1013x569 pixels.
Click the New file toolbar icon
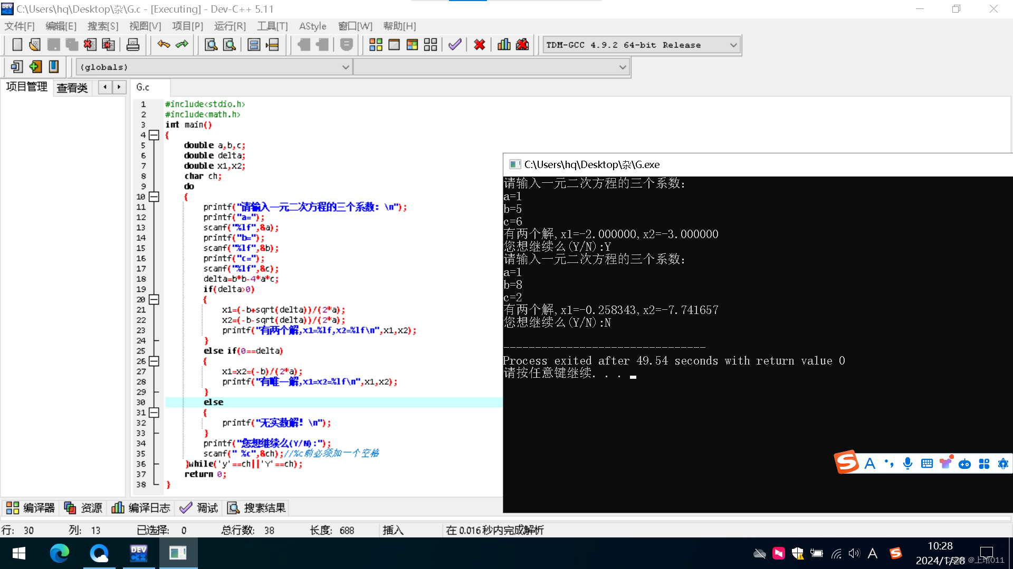pos(17,45)
